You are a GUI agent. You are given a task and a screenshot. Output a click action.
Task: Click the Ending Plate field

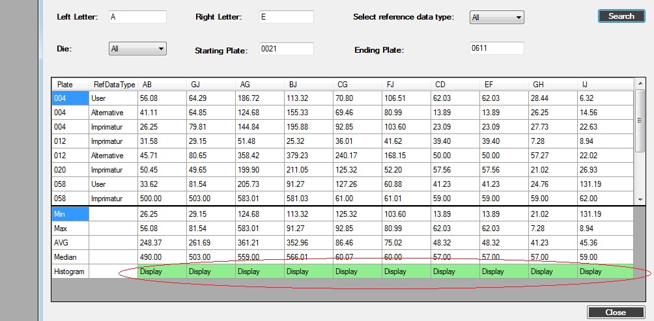click(x=497, y=48)
